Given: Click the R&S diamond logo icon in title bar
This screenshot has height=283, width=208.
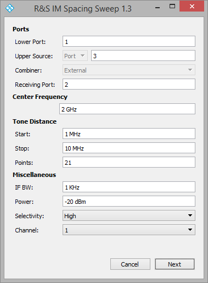Looking at the screenshot, I should click(x=10, y=8).
